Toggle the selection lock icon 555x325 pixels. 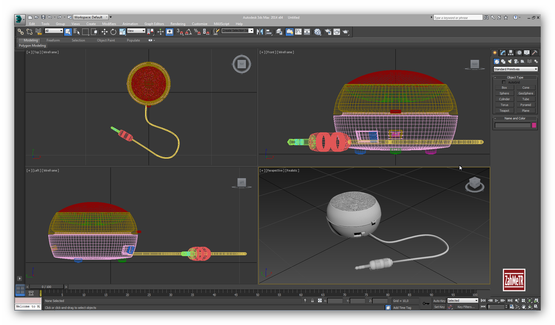pyautogui.click(x=312, y=301)
